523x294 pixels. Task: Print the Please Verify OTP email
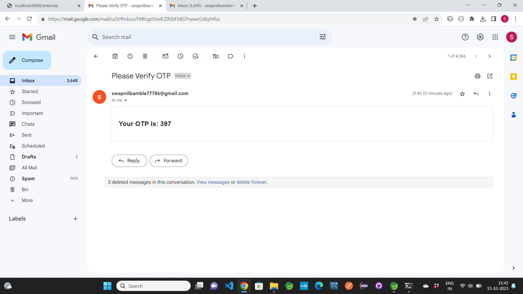[x=478, y=76]
